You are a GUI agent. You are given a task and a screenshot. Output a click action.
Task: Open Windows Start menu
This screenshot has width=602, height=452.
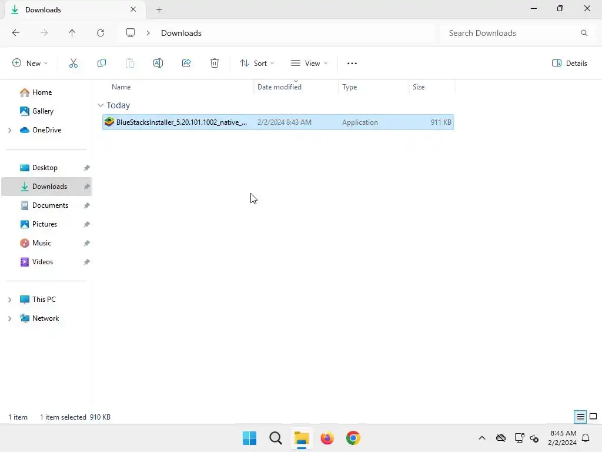249,438
